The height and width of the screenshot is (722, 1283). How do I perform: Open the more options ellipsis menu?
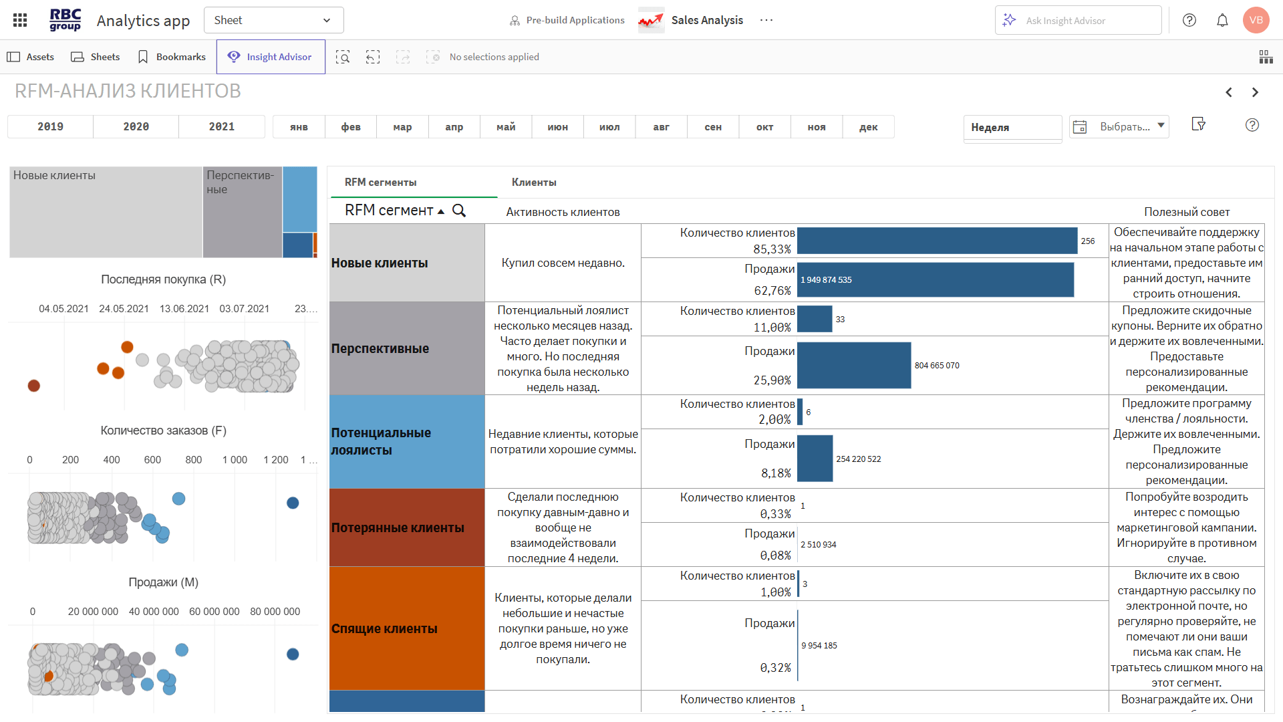point(766,20)
